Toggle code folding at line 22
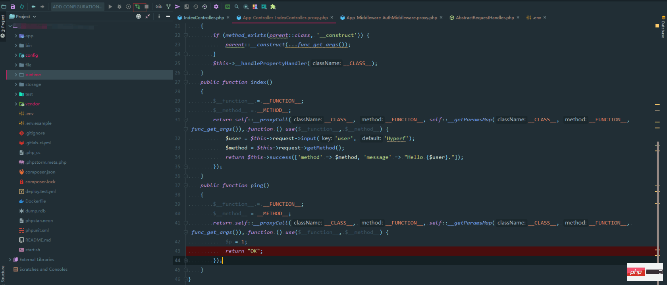667x285 pixels. tap(185, 35)
